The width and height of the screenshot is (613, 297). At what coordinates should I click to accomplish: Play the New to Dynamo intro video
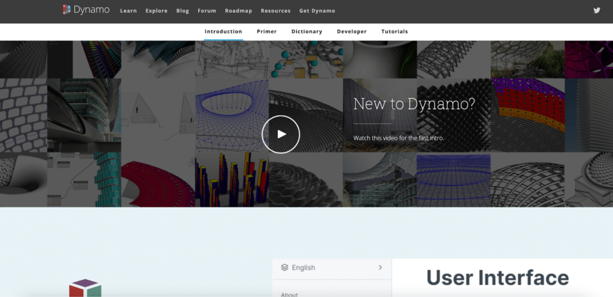(x=281, y=134)
